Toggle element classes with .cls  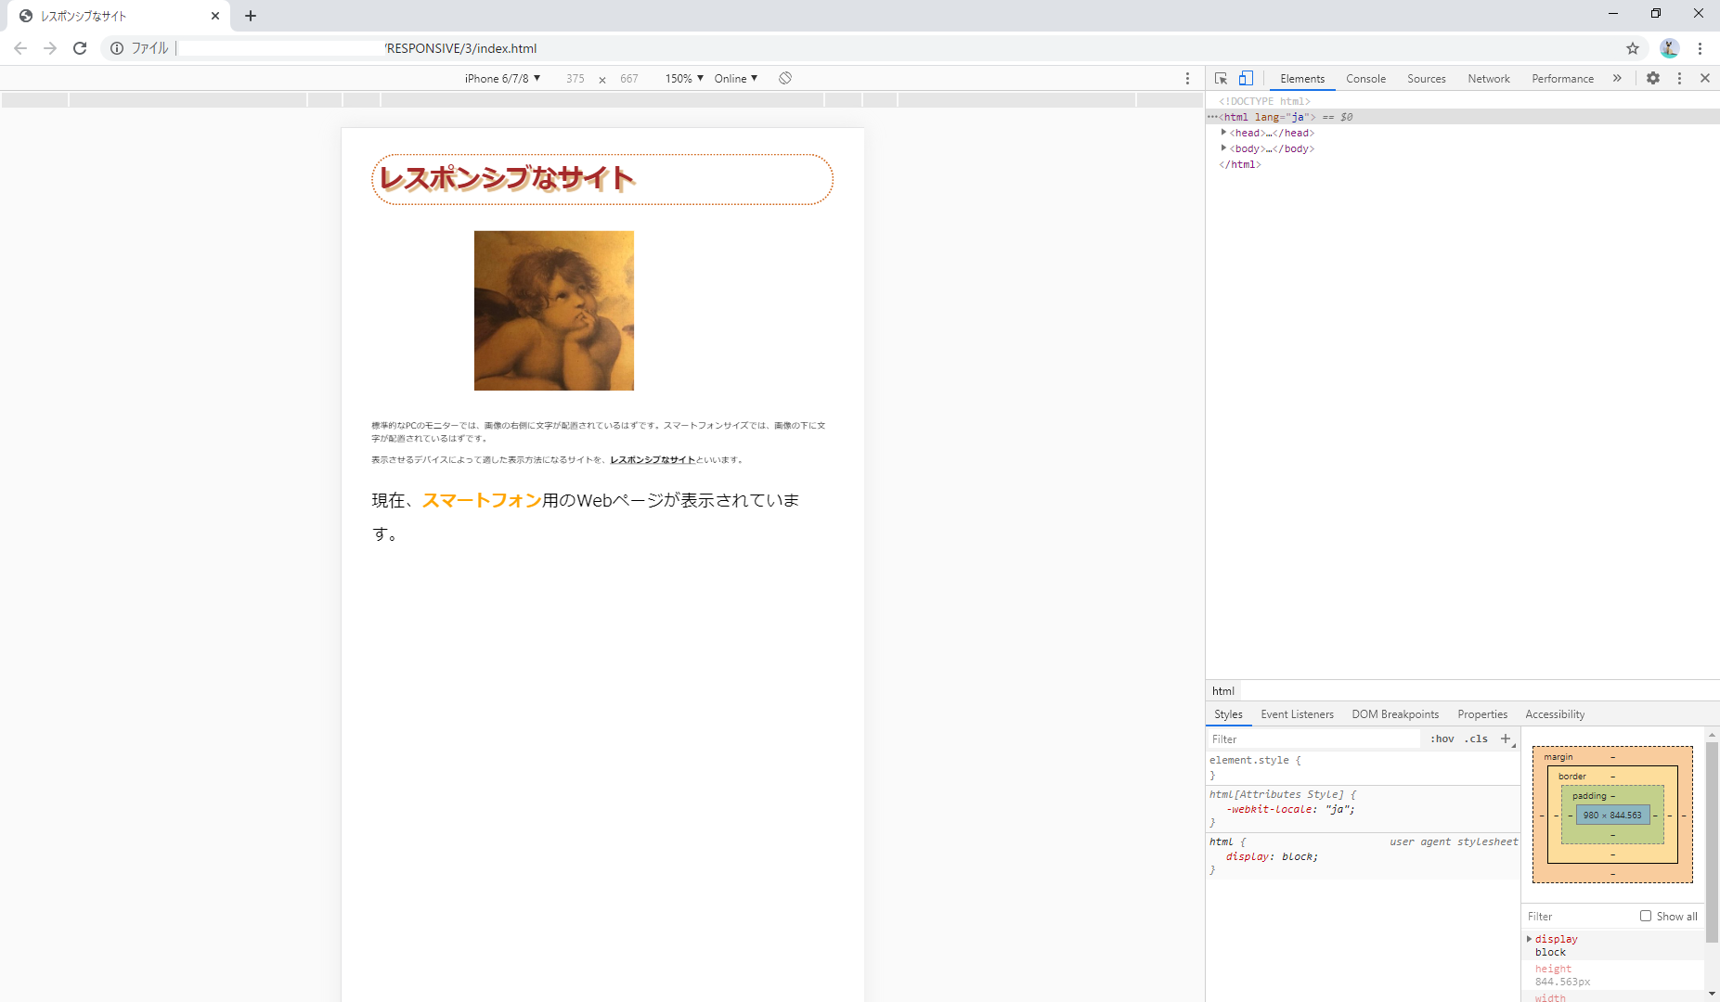(1475, 739)
